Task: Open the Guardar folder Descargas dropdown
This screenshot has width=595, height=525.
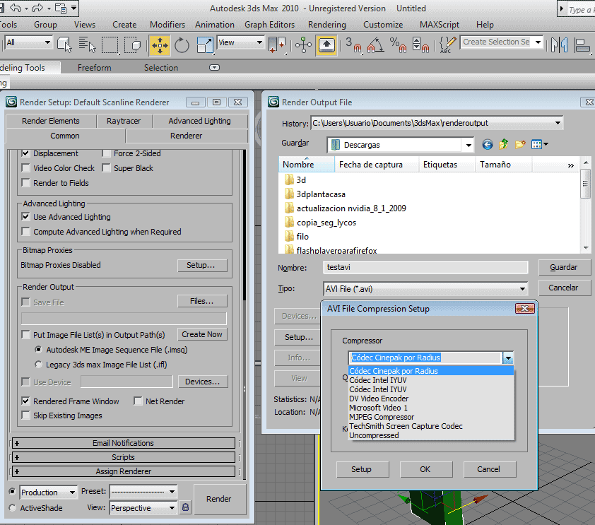Action: (469, 145)
